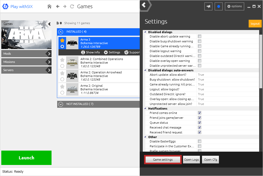Enable Disable overlay open warning checkbox

point(199,61)
